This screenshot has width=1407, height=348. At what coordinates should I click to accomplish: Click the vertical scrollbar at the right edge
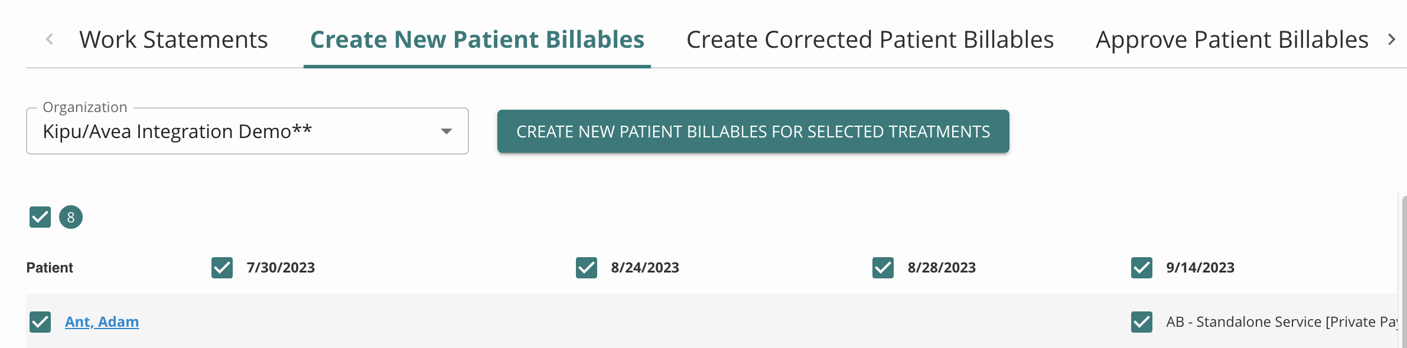(1403, 271)
